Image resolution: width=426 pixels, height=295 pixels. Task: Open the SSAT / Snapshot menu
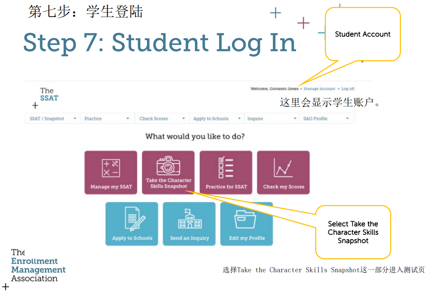tap(52, 119)
